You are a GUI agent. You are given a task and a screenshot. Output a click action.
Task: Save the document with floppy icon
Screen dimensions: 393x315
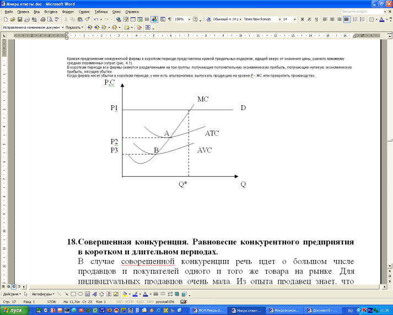[20, 19]
